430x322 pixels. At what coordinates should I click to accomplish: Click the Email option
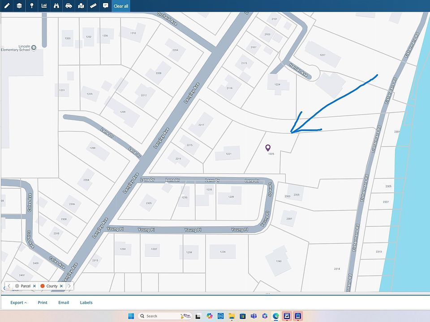point(64,303)
